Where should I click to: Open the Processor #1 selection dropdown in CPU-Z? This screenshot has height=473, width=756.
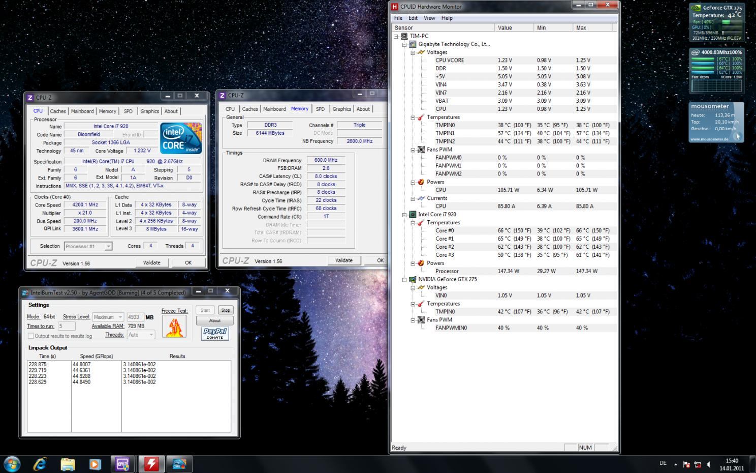coord(88,246)
